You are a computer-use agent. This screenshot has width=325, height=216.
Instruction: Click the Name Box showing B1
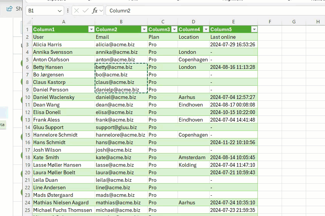pos(41,11)
